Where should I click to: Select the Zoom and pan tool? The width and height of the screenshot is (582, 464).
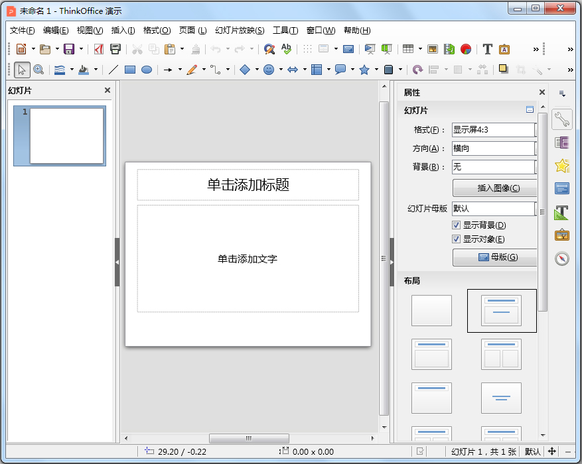point(38,70)
